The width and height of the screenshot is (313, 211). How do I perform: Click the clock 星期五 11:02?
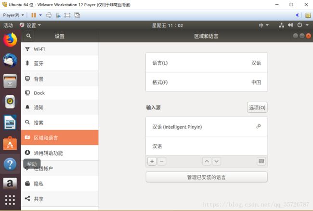(167, 26)
